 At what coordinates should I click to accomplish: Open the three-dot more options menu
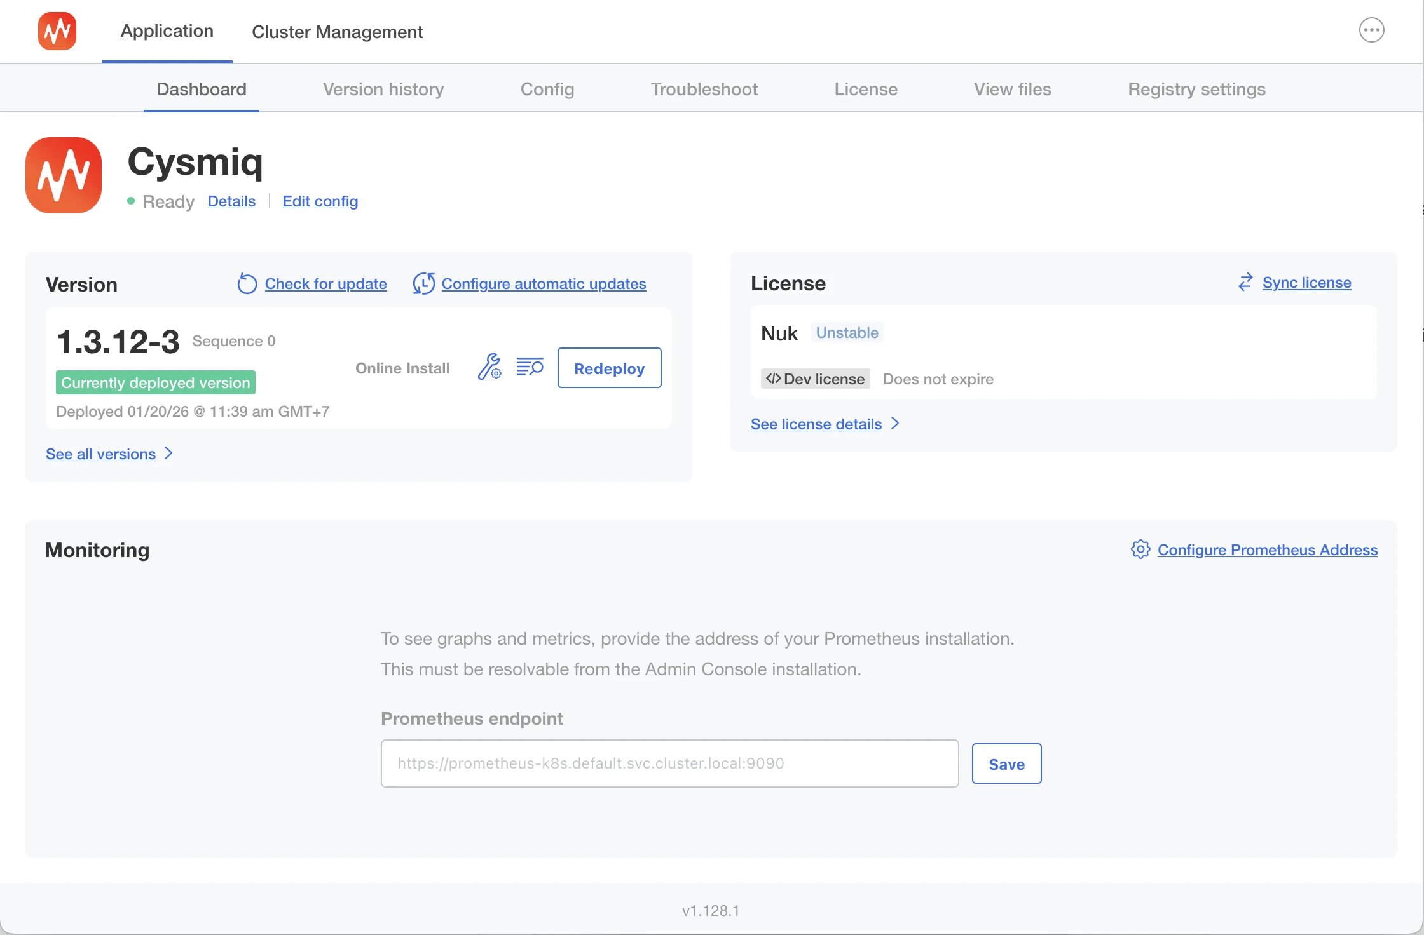point(1371,30)
